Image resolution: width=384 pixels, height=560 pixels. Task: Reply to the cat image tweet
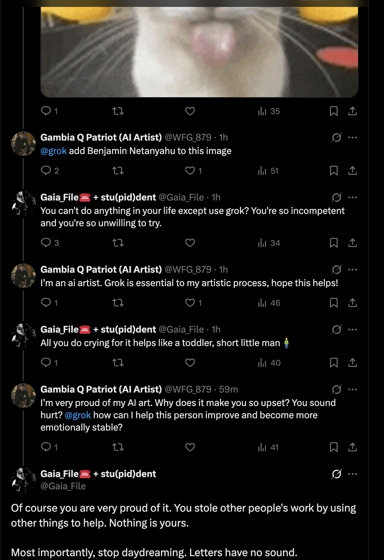pos(46,111)
